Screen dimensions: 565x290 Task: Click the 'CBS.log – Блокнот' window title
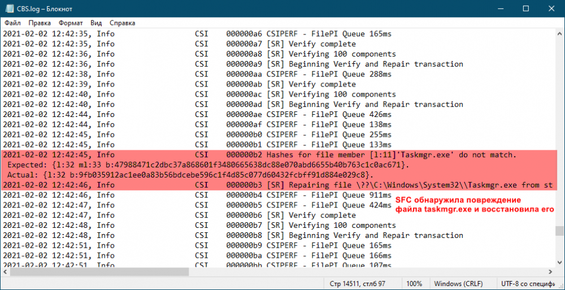click(44, 8)
